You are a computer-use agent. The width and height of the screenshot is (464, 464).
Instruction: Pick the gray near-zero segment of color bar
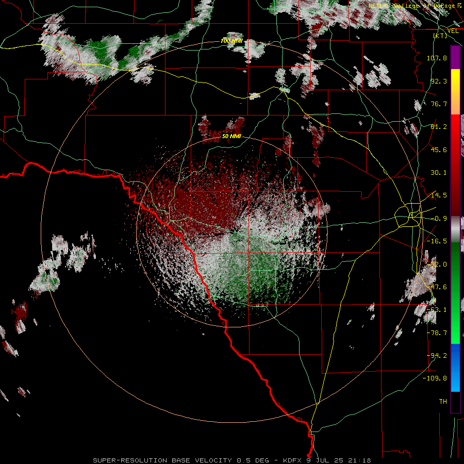(x=455, y=229)
